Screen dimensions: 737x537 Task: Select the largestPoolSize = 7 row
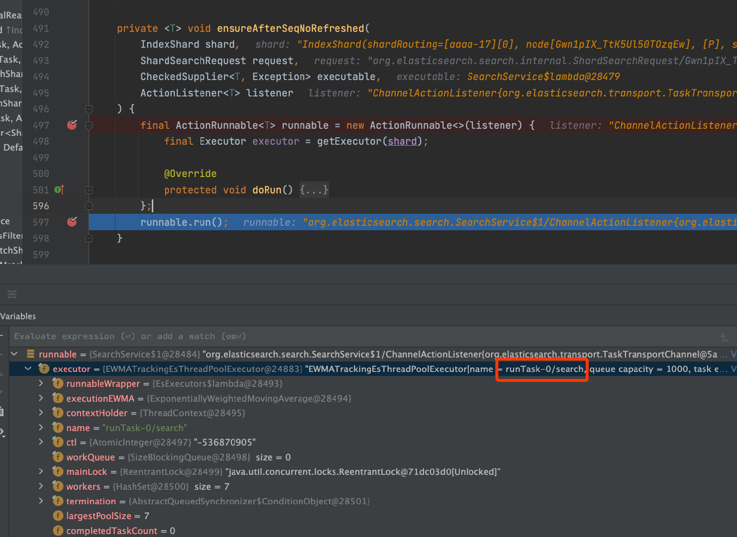373,516
